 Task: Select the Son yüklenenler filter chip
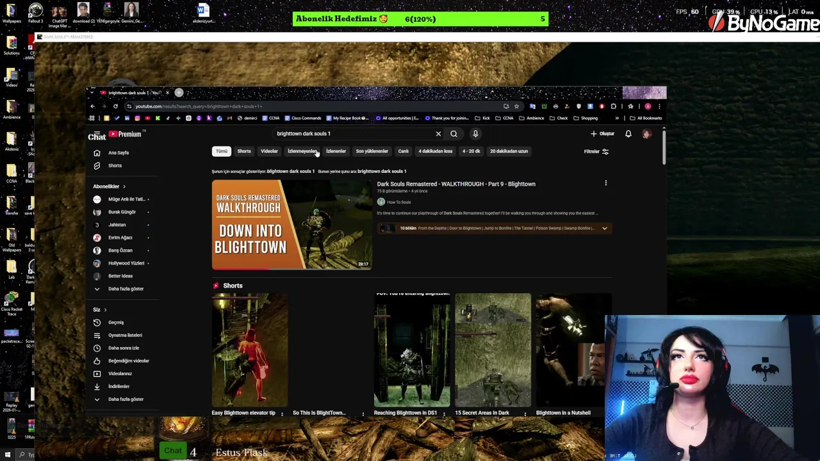[372, 152]
